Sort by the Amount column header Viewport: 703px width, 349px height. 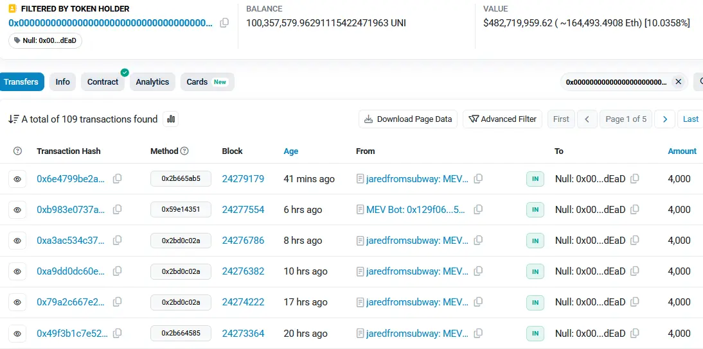pos(682,151)
